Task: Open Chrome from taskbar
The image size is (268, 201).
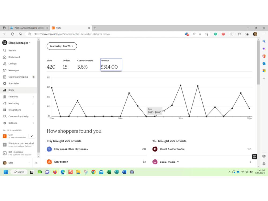Action: [x=93, y=172]
